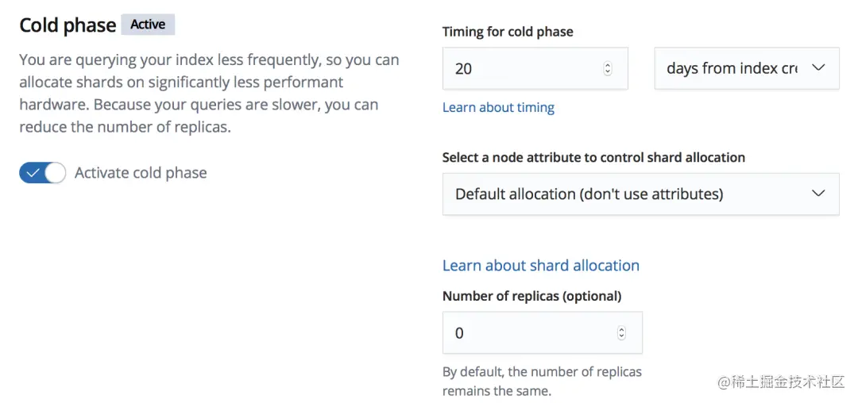Click the replicas help text below the field
Screen dimensions: 858x403
(541, 381)
